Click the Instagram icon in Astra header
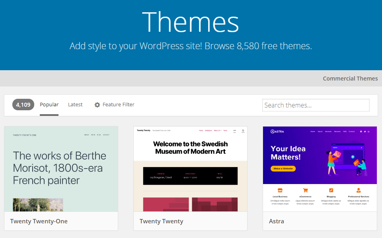The height and width of the screenshot is (238, 382). 368,131
